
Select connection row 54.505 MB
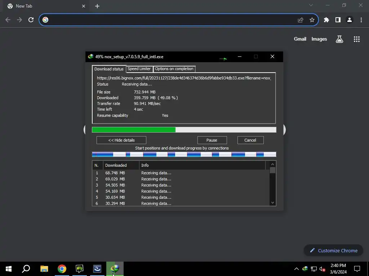[181, 185]
